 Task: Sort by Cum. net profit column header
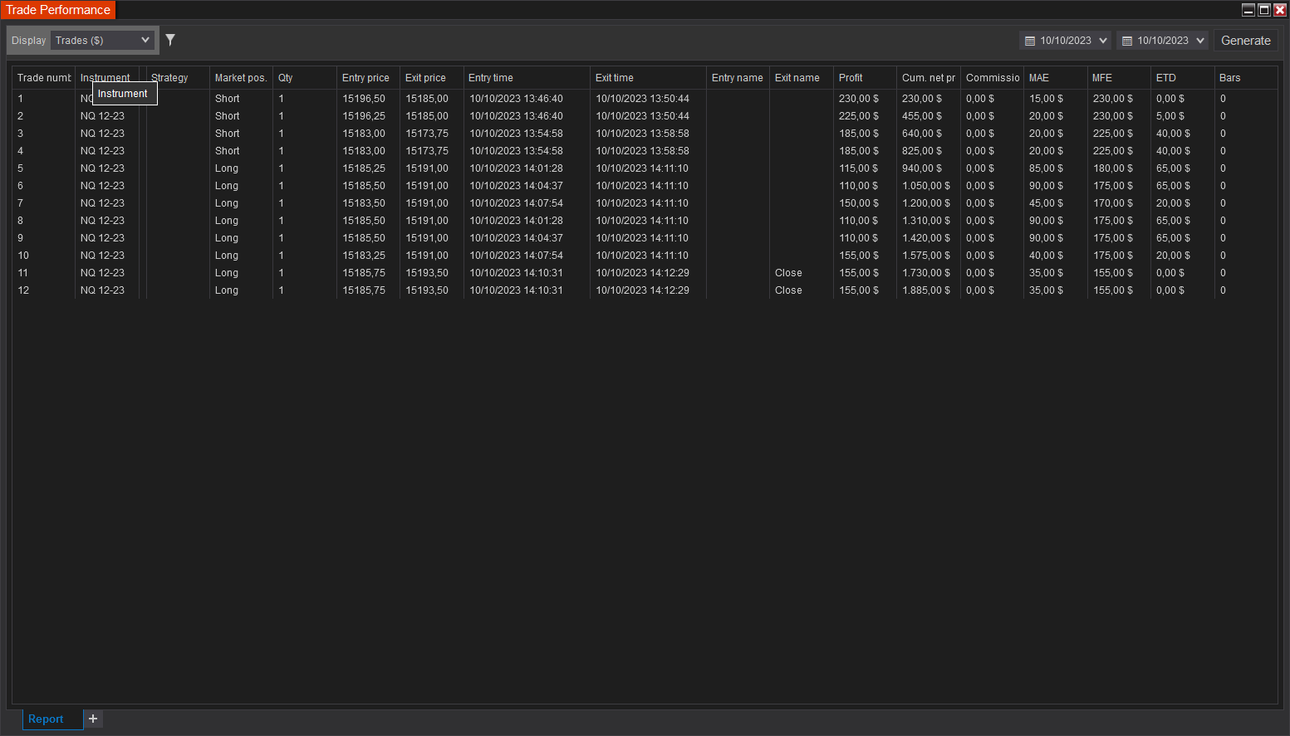929,78
